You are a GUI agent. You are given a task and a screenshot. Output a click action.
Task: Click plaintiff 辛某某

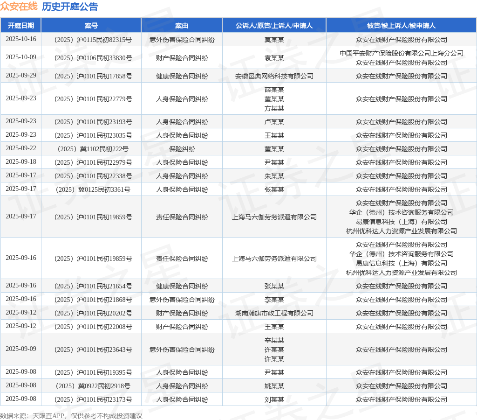(274, 341)
